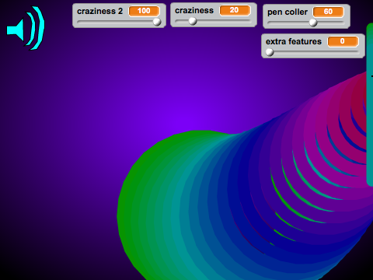Click the 'craziness' variable label
373x280 pixels.
pyautogui.click(x=194, y=10)
